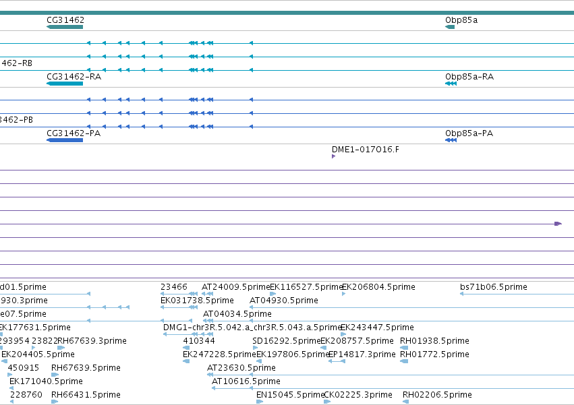Select the RH67639.3prime label

click(x=92, y=341)
